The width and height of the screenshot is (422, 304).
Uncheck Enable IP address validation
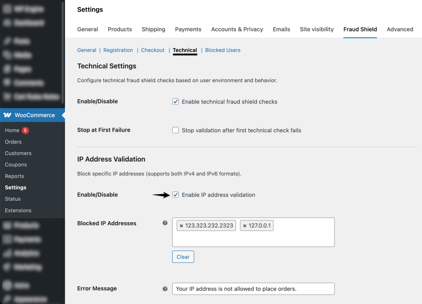tap(176, 195)
